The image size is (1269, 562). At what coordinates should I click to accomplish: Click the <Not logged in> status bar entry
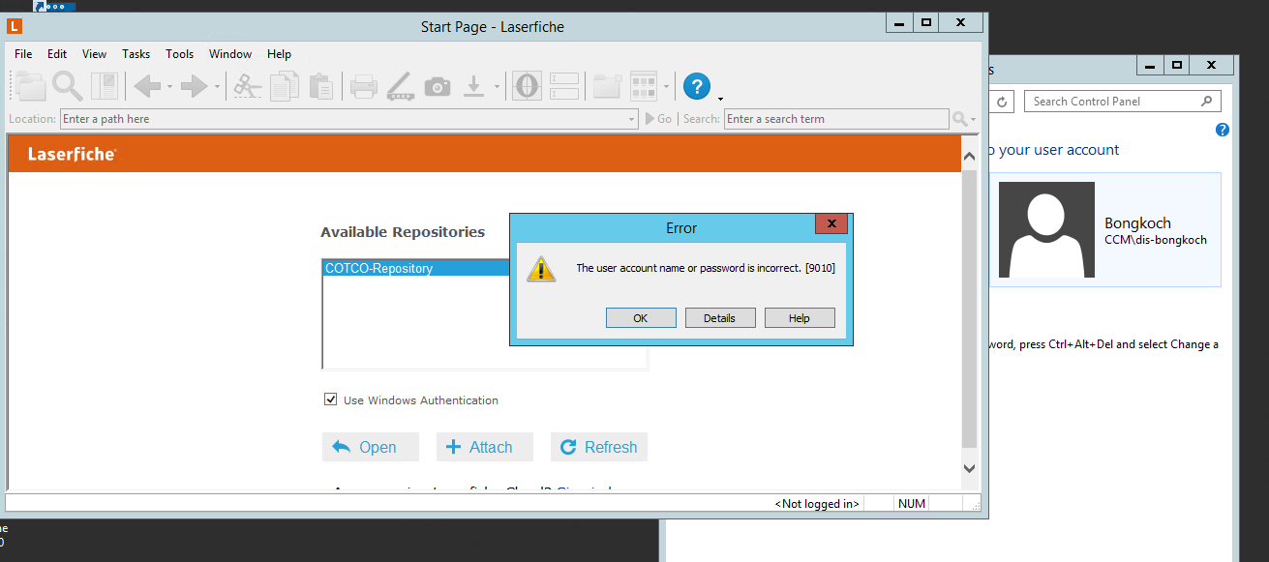[x=817, y=504]
